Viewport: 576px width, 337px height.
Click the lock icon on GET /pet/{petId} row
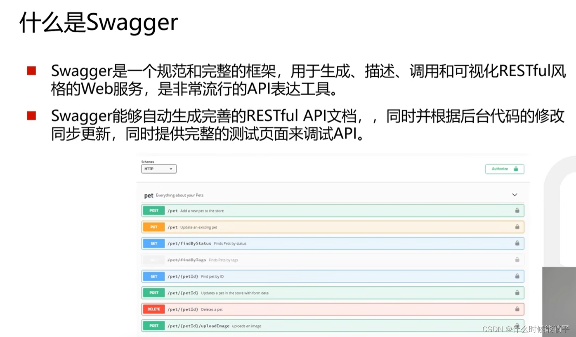pos(517,276)
